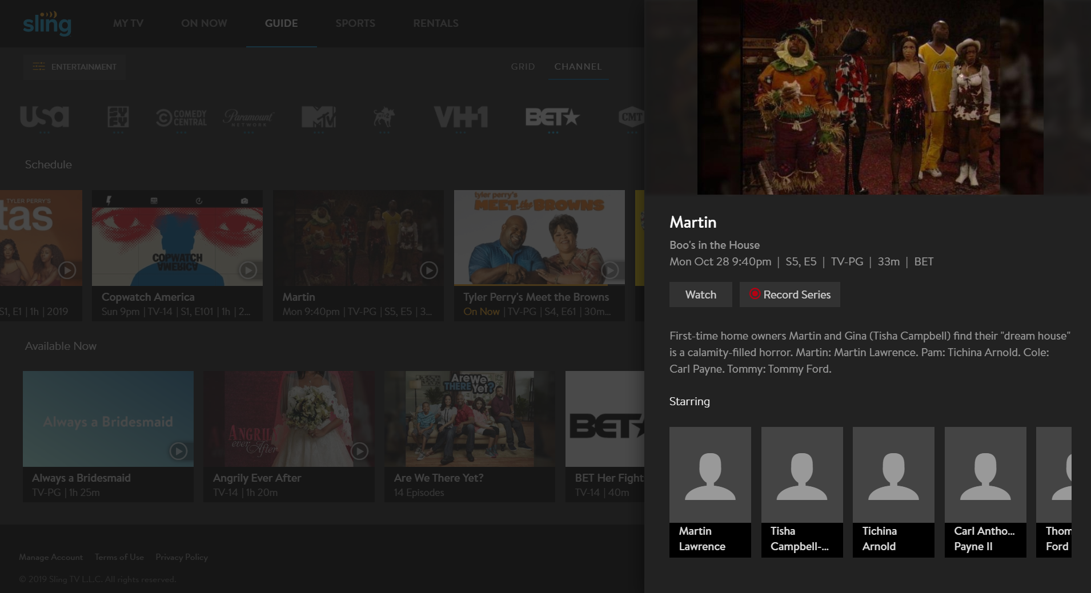Open the ON NOW tab
Image resolution: width=1091 pixels, height=593 pixels.
point(204,23)
